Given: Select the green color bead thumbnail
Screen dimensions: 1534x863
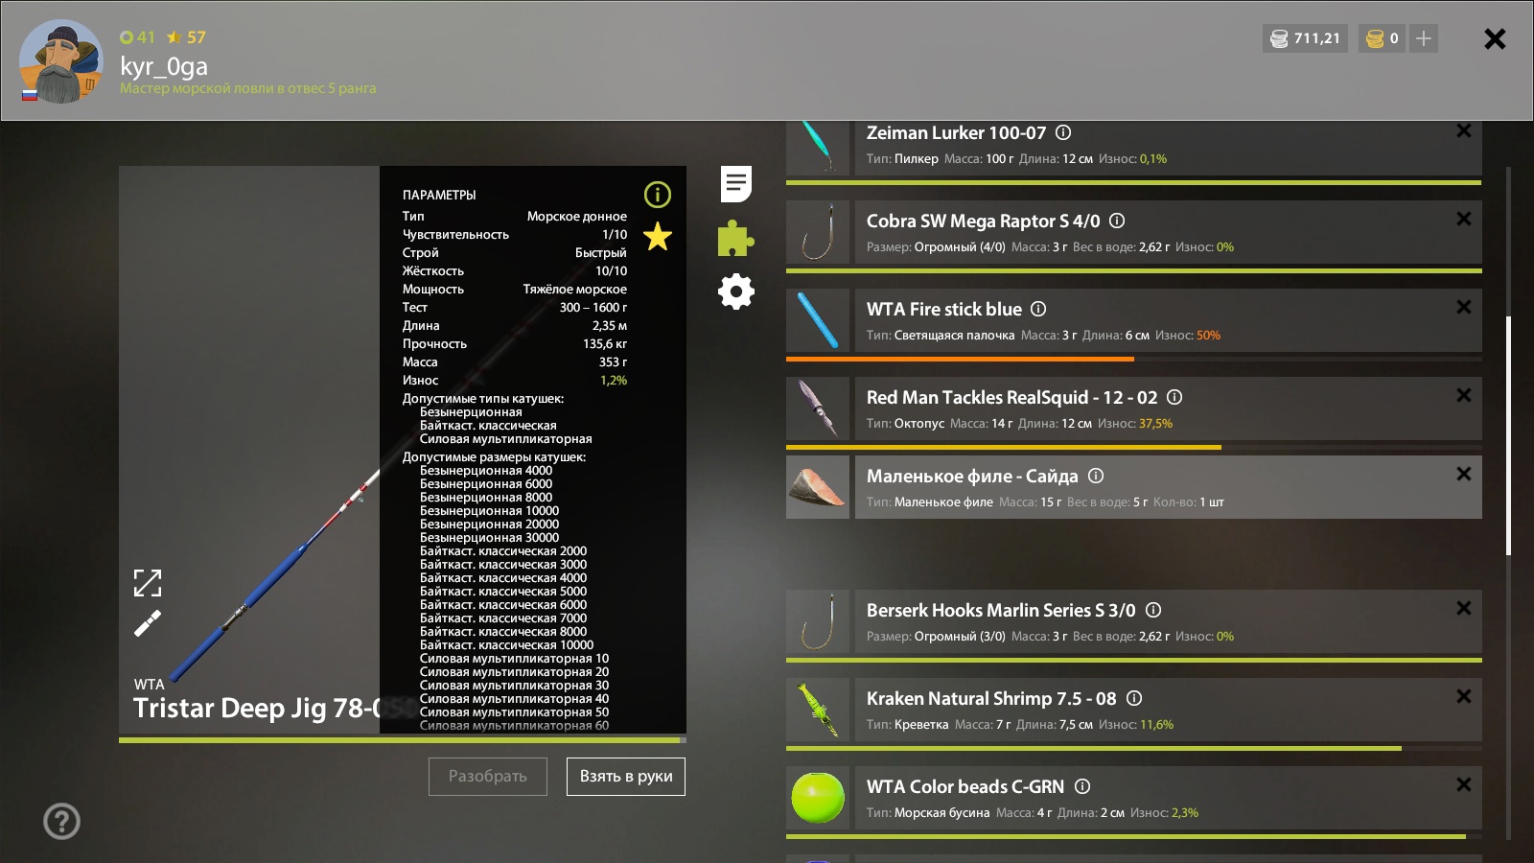Looking at the screenshot, I should click(818, 798).
